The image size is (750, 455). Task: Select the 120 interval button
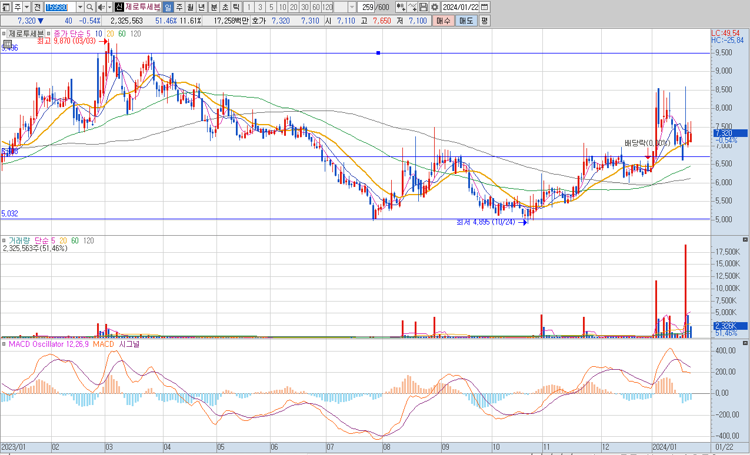326,7
